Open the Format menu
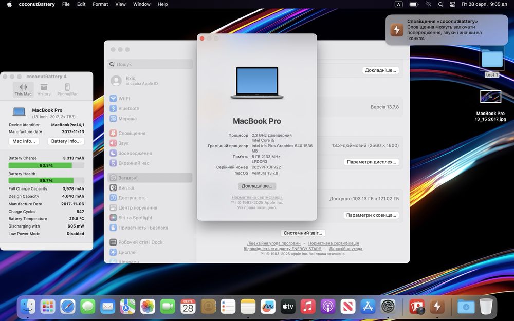 (x=100, y=4)
